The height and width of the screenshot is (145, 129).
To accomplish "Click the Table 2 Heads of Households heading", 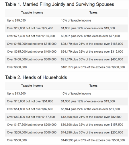I will click(x=36, y=77).
